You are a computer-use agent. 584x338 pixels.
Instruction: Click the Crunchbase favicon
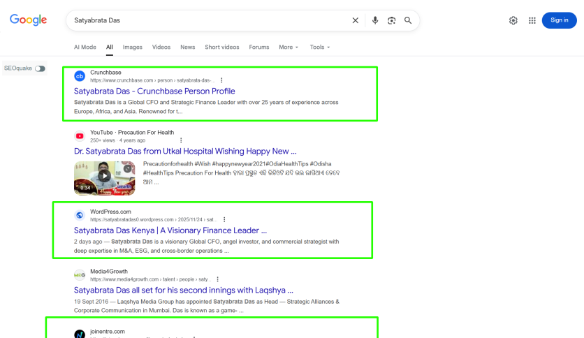[80, 76]
